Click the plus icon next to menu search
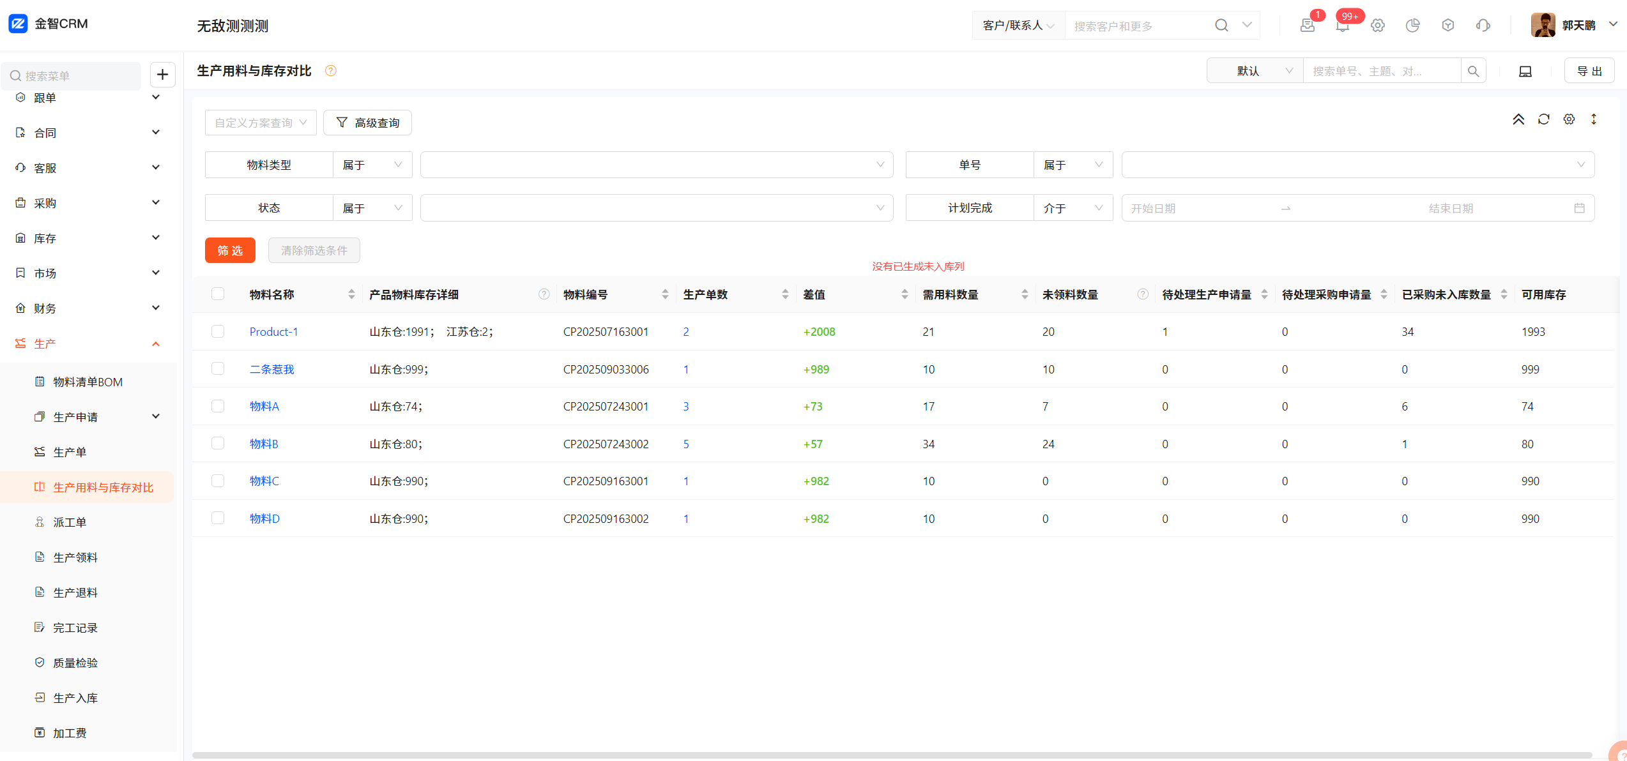Image resolution: width=1627 pixels, height=761 pixels. [x=162, y=75]
